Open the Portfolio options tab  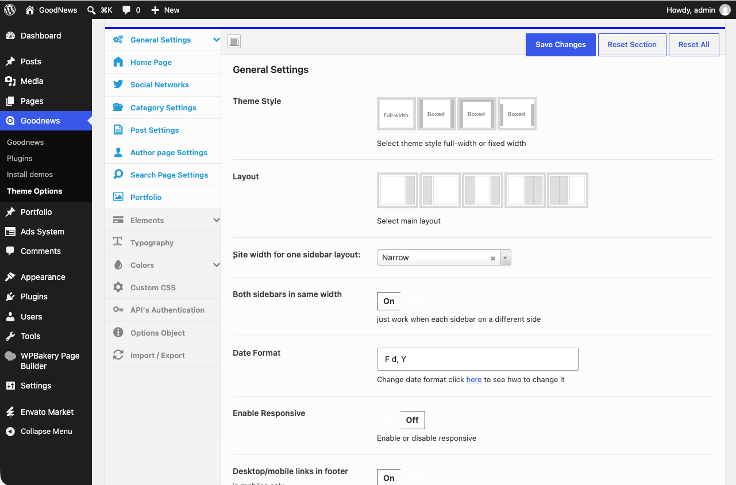tap(163, 197)
